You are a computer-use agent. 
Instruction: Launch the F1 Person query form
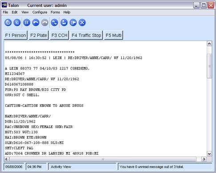16,35
